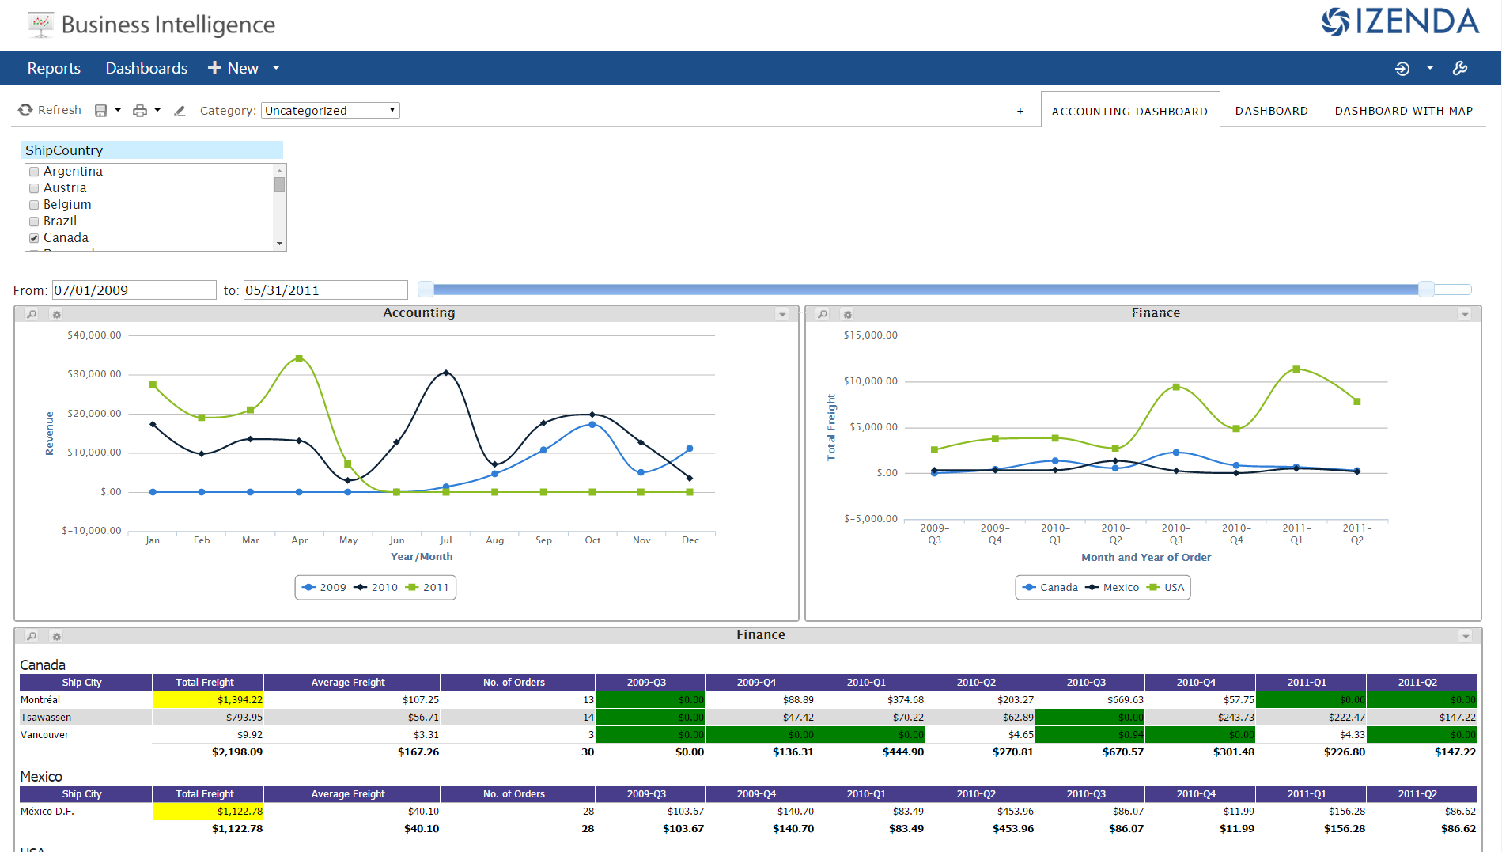The width and height of the screenshot is (1502, 852).
Task: Click the save report icon
Action: click(100, 111)
